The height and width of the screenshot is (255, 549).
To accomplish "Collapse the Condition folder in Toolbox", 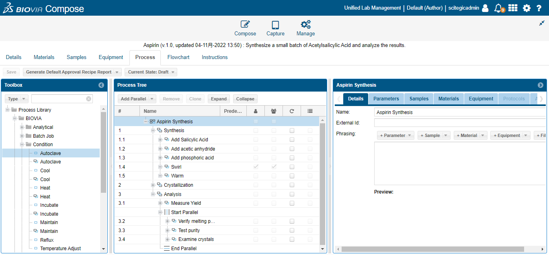I will point(22,145).
